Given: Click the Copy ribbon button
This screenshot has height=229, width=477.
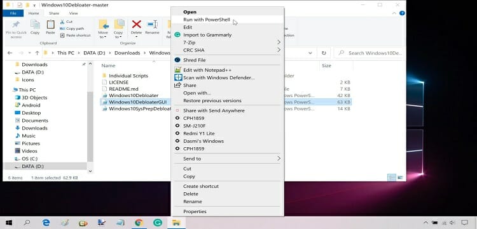Looking at the screenshot, I should [x=35, y=27].
